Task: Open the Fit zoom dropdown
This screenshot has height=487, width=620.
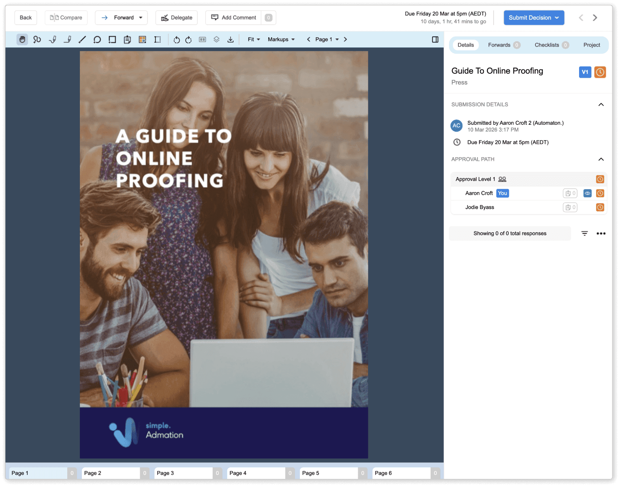Action: click(x=254, y=39)
